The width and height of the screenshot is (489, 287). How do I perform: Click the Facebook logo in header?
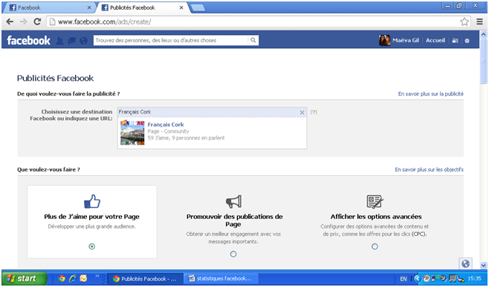pos(28,41)
